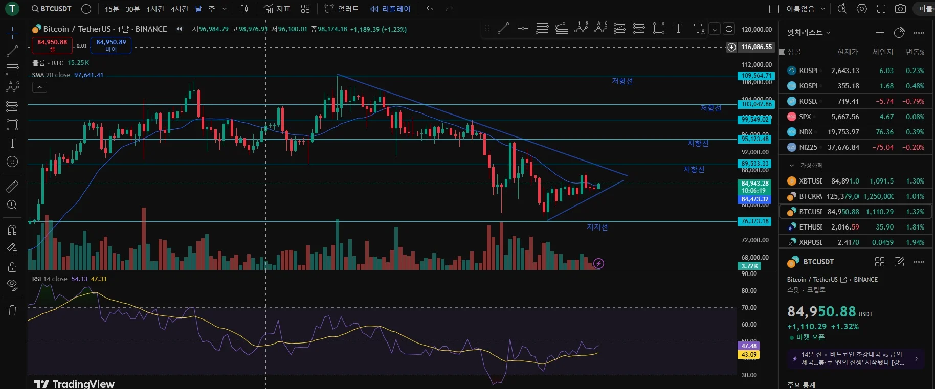Open the 왓치리스트 list dropdown

coord(809,33)
